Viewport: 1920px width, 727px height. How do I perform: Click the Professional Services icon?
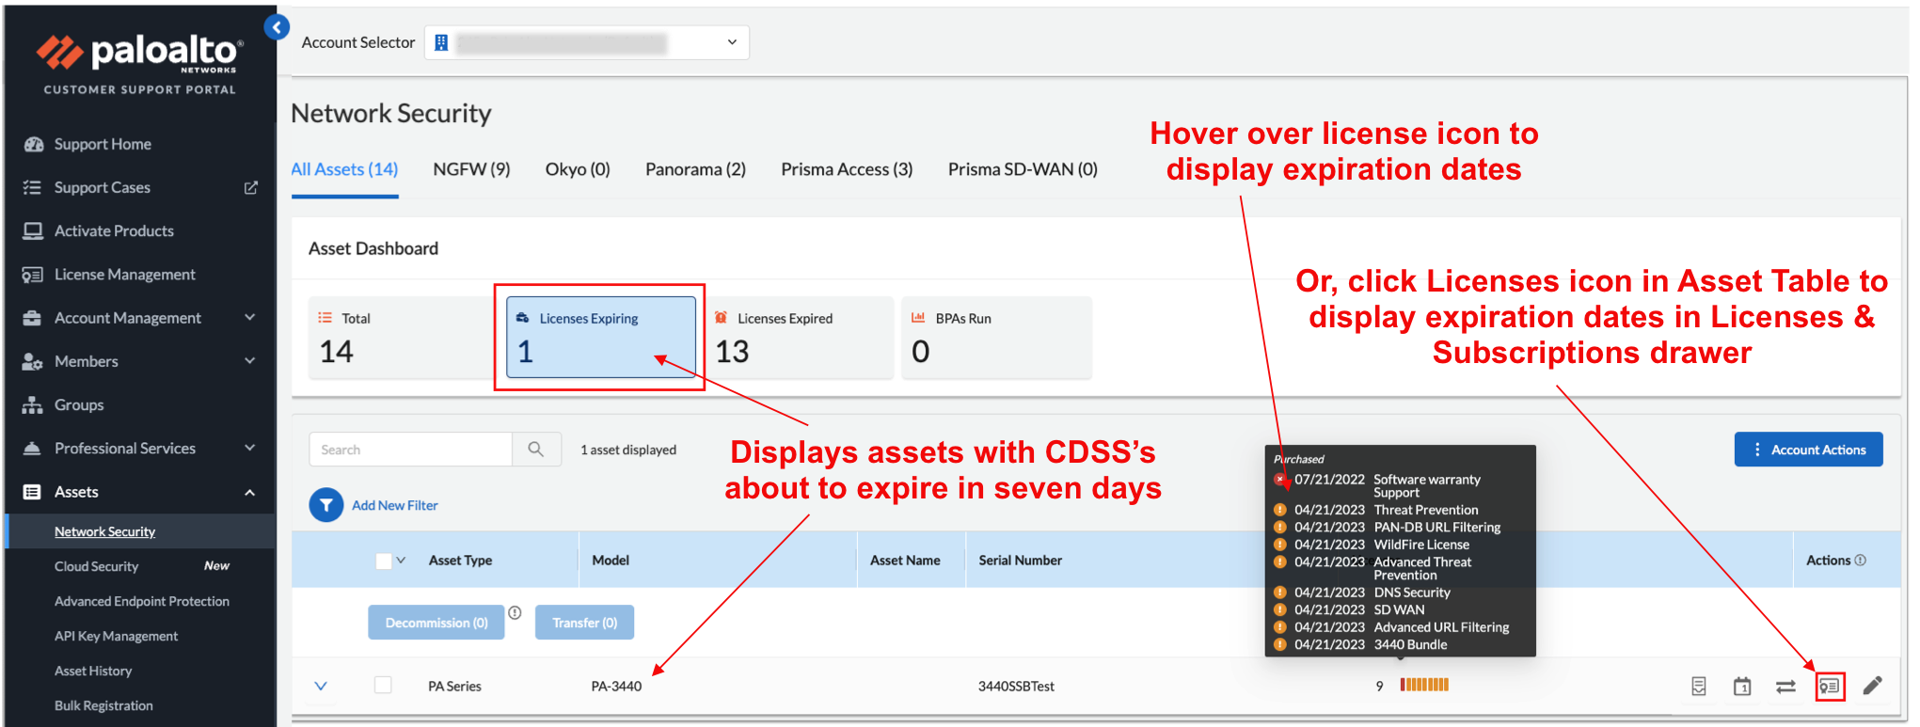32,449
